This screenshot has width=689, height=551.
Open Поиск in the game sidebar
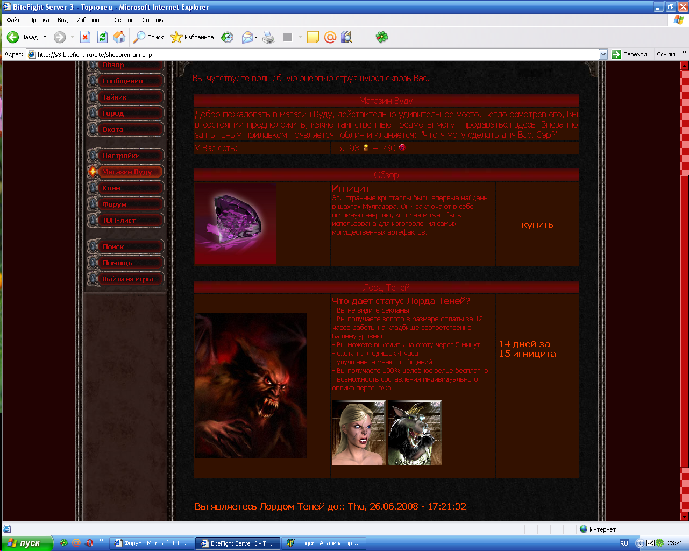tap(125, 246)
